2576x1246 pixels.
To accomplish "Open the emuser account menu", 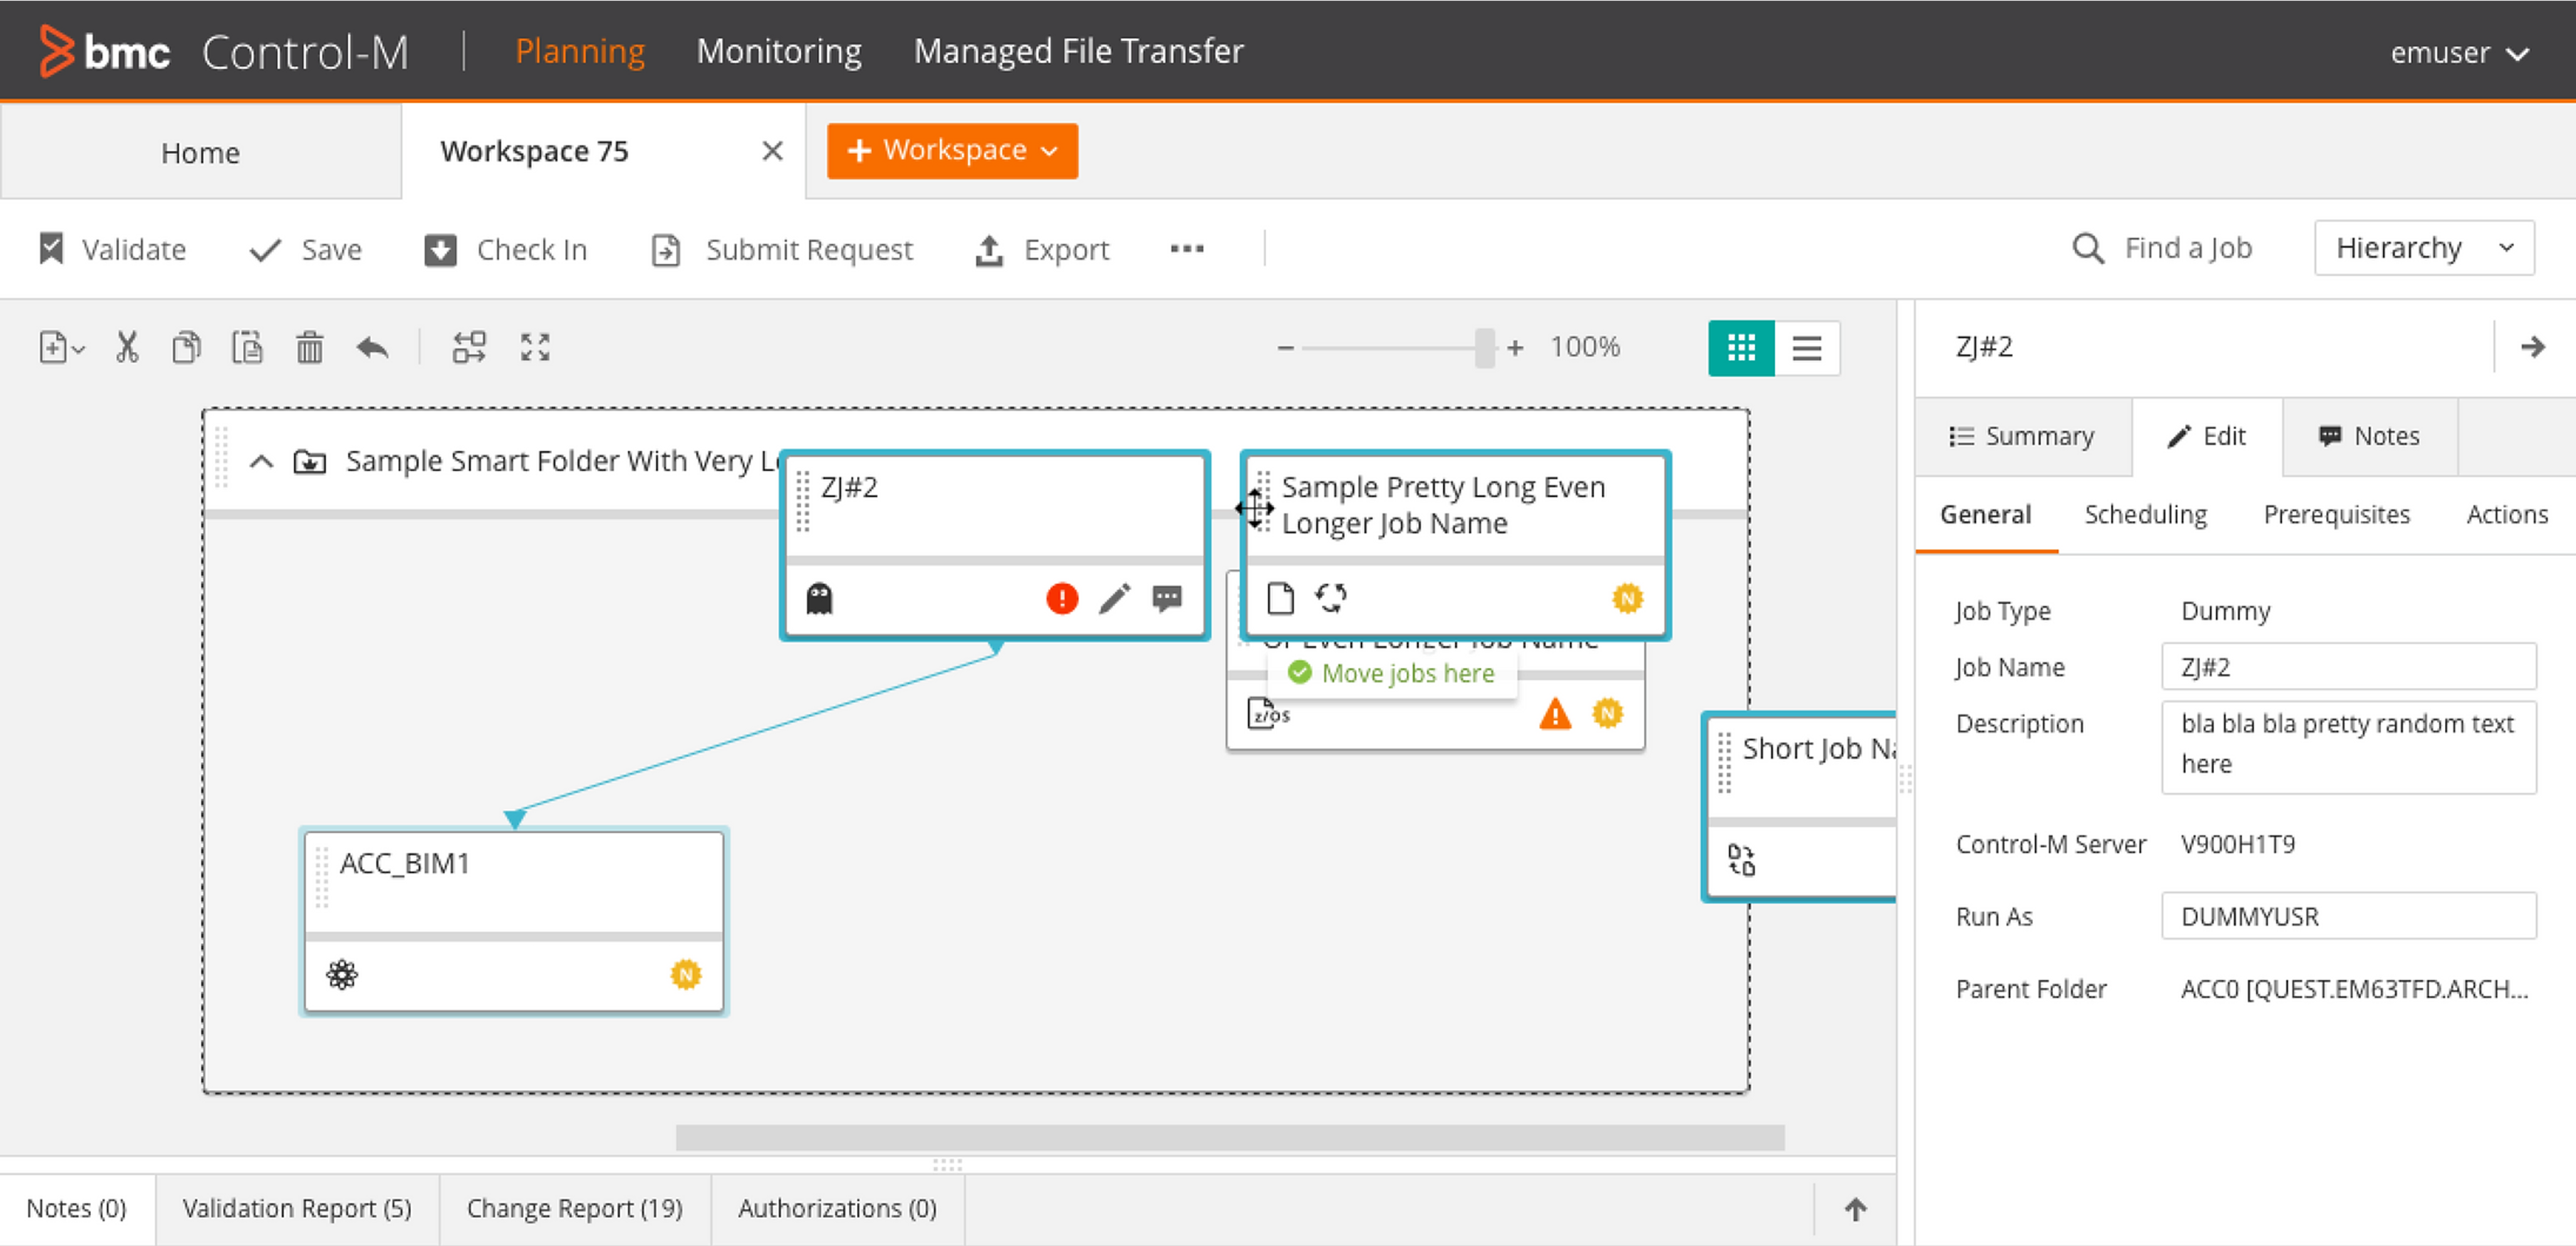I will click(x=2460, y=52).
